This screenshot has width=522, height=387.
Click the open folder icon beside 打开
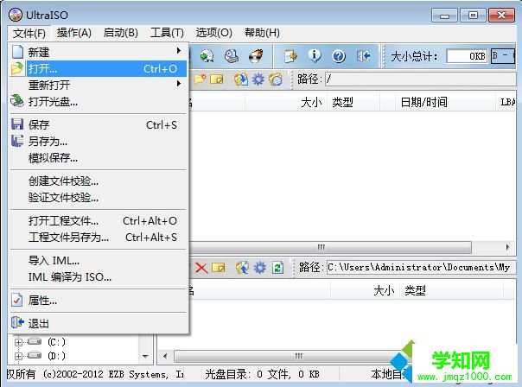(17, 68)
